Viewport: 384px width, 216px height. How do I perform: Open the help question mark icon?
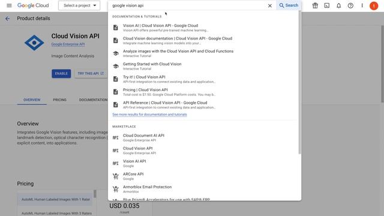tap(350, 5)
